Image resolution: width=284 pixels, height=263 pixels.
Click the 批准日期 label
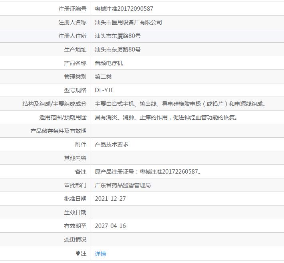[75, 199]
